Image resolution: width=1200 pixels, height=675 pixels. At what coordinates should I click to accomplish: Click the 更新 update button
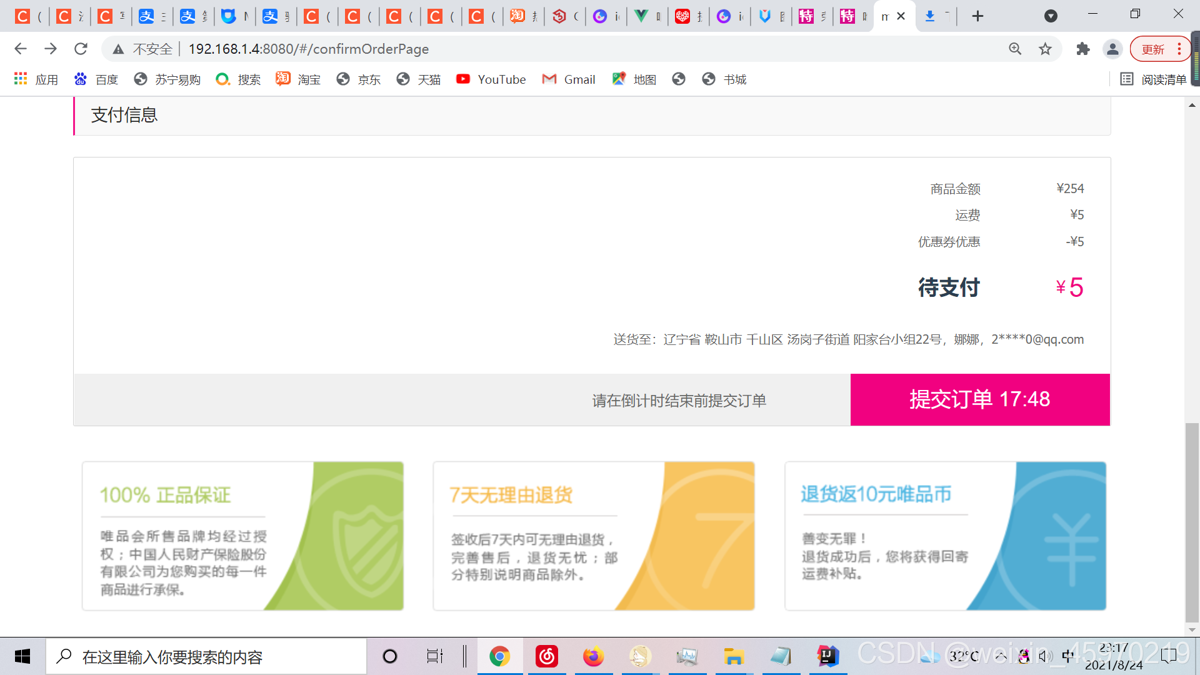pos(1154,49)
